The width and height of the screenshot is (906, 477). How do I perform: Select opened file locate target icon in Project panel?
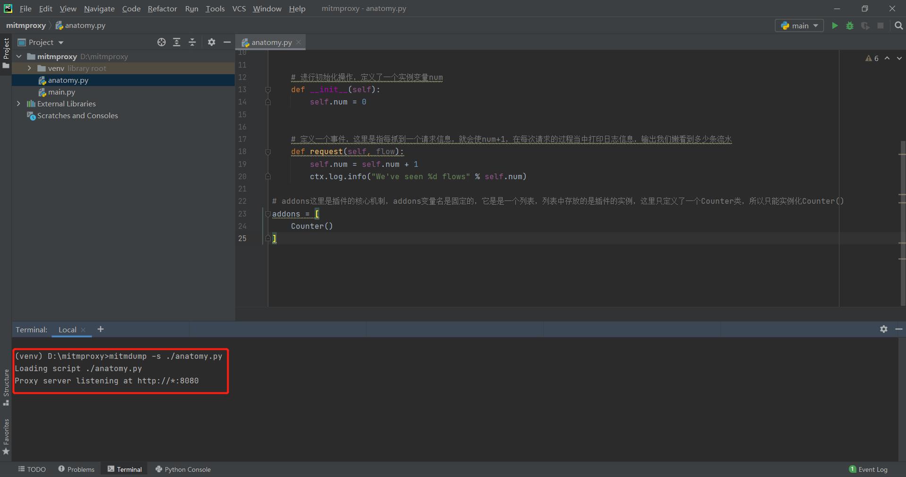pos(162,42)
